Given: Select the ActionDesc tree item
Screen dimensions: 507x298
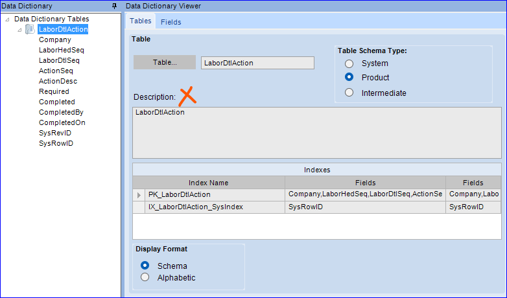Looking at the screenshot, I should (x=58, y=81).
